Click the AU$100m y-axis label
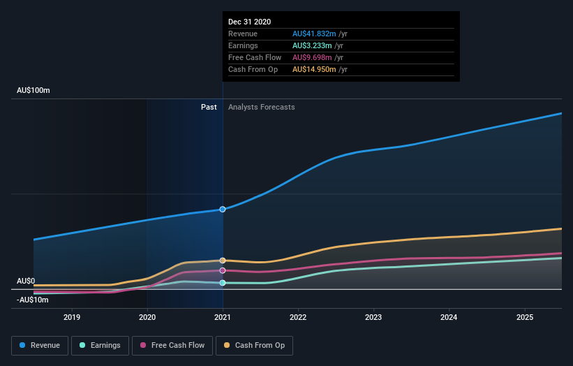Viewport: 573px width, 366px height. tap(34, 90)
